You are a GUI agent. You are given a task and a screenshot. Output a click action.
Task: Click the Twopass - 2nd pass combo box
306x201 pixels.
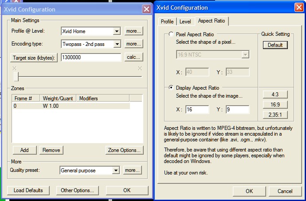point(91,44)
